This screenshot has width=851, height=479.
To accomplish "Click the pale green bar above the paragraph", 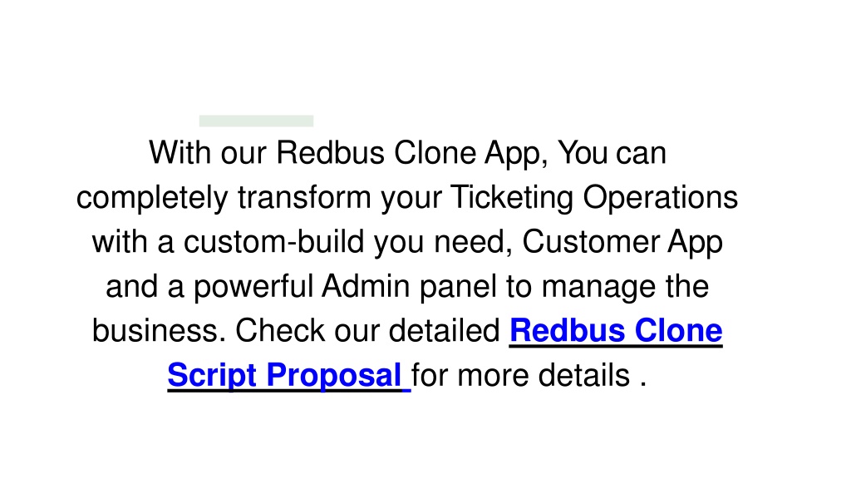I will [x=256, y=121].
